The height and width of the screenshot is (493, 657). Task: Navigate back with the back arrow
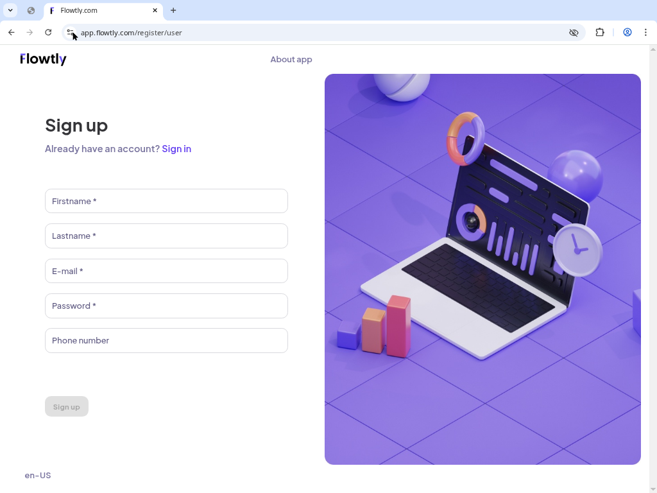[x=11, y=32]
